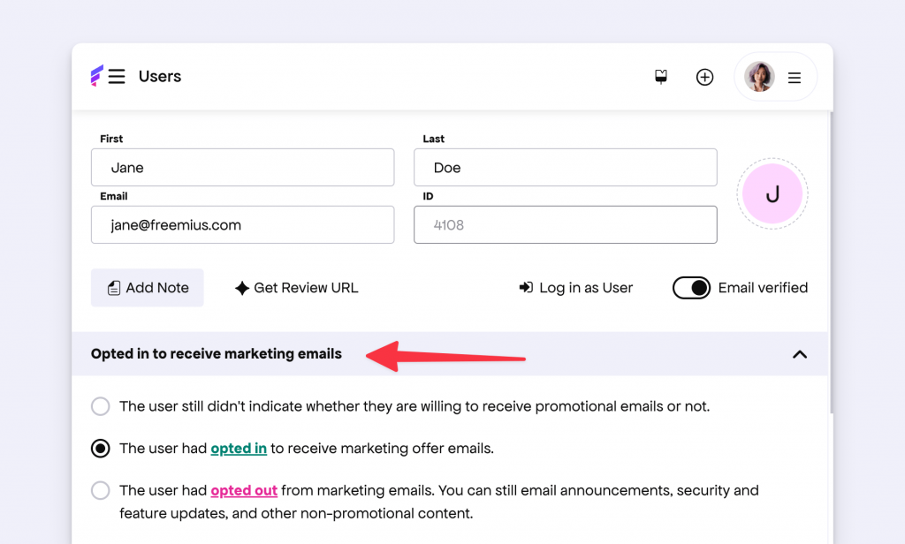Screen dimensions: 905x544
Task: Follow the 'opted in' link
Action: (x=239, y=448)
